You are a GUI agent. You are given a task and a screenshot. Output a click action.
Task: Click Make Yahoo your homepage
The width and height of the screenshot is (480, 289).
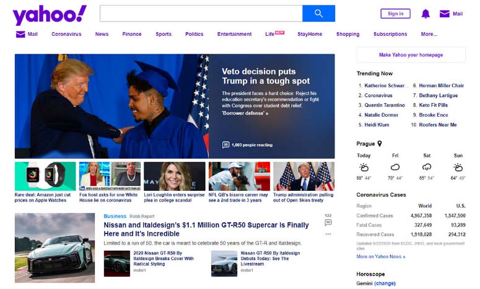[411, 55]
